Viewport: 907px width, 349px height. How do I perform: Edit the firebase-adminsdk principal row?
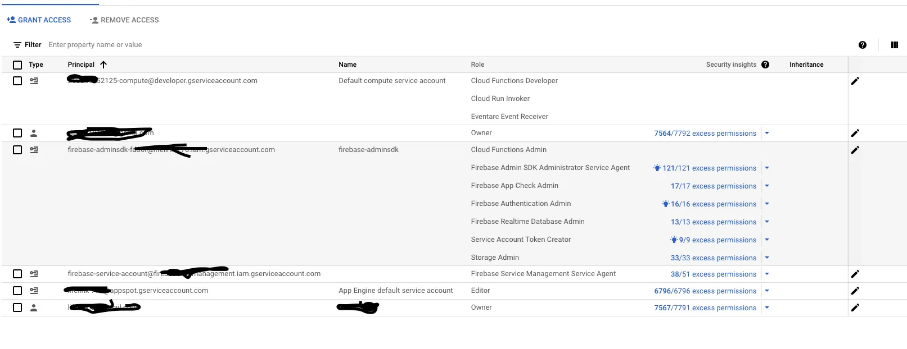(x=855, y=150)
